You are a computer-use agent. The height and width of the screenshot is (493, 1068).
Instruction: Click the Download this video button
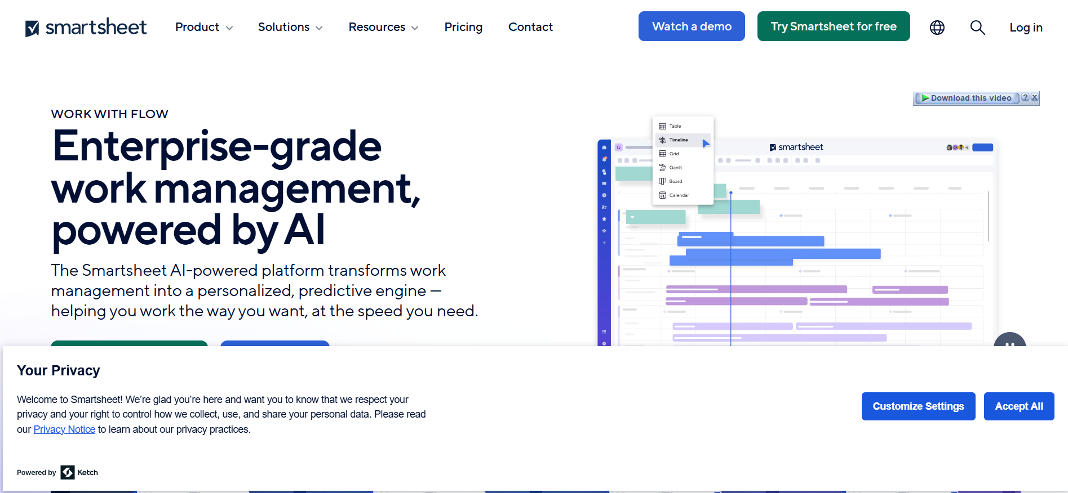(x=967, y=98)
